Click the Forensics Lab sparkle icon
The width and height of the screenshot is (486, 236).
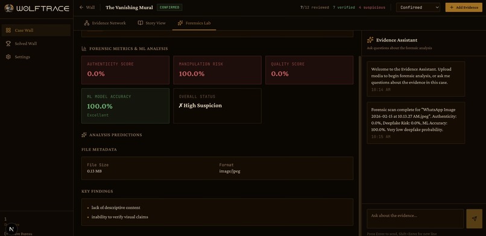pos(180,23)
